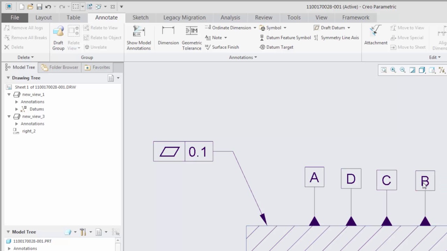Collapse the new_view_3 tree node

[9, 116]
